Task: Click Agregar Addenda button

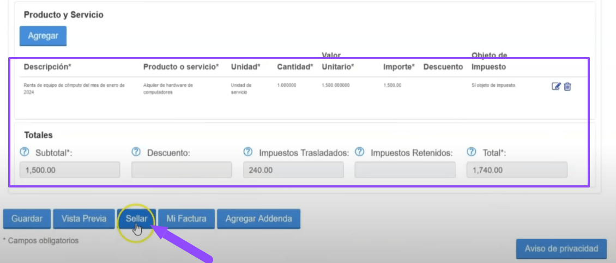Action: 258,218
